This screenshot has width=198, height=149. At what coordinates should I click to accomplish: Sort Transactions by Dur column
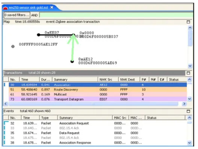(46, 80)
